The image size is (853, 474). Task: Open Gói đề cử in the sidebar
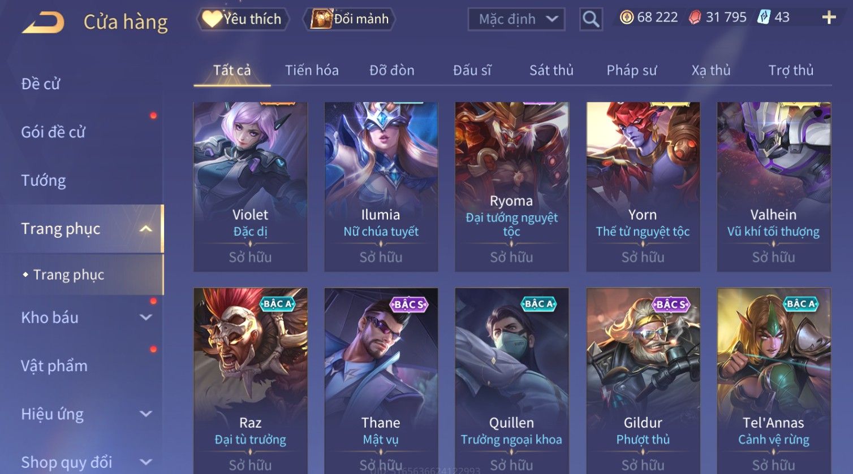(53, 132)
